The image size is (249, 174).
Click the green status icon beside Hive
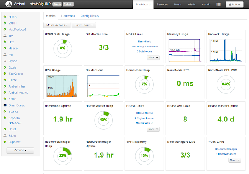click(5, 42)
